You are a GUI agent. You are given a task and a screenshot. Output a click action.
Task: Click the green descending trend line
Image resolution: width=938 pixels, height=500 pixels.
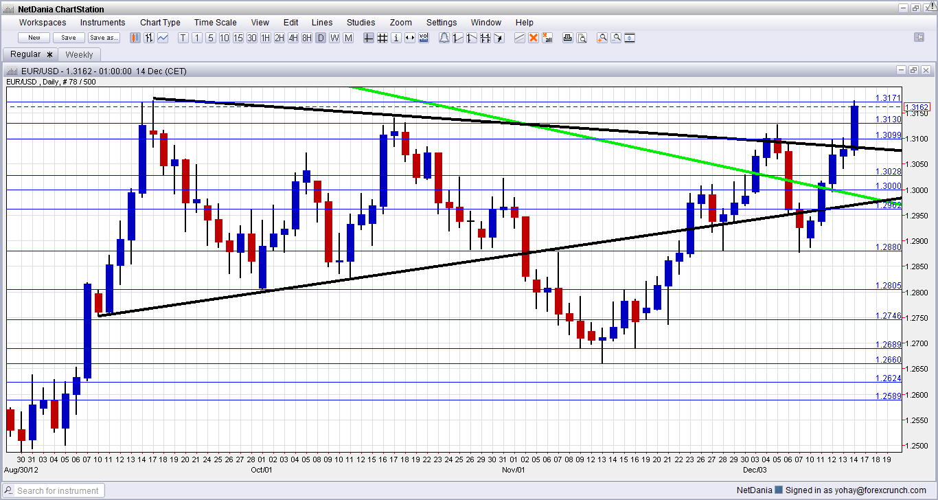618,146
